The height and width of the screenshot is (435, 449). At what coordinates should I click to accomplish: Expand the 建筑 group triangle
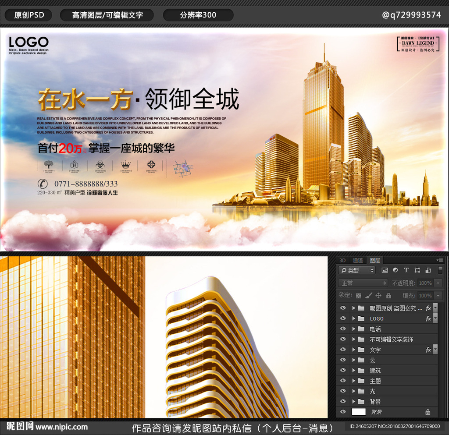[354, 370]
